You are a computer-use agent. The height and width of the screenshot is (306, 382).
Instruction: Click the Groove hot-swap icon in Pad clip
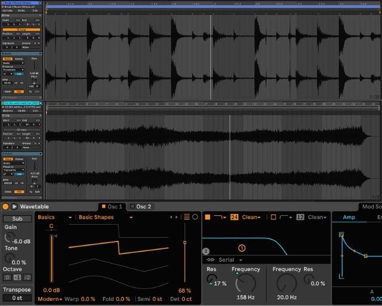click(35, 143)
